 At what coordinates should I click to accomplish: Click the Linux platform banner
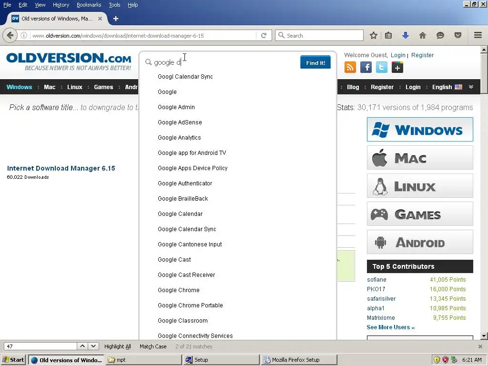coord(420,186)
